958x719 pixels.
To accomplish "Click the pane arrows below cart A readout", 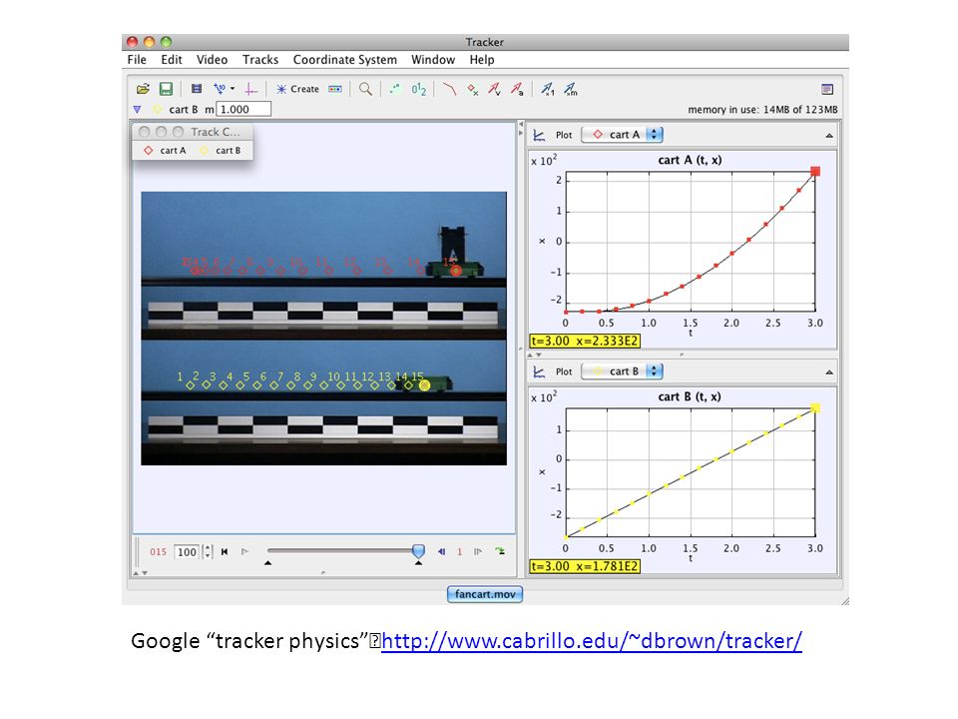I will pyautogui.click(x=534, y=355).
